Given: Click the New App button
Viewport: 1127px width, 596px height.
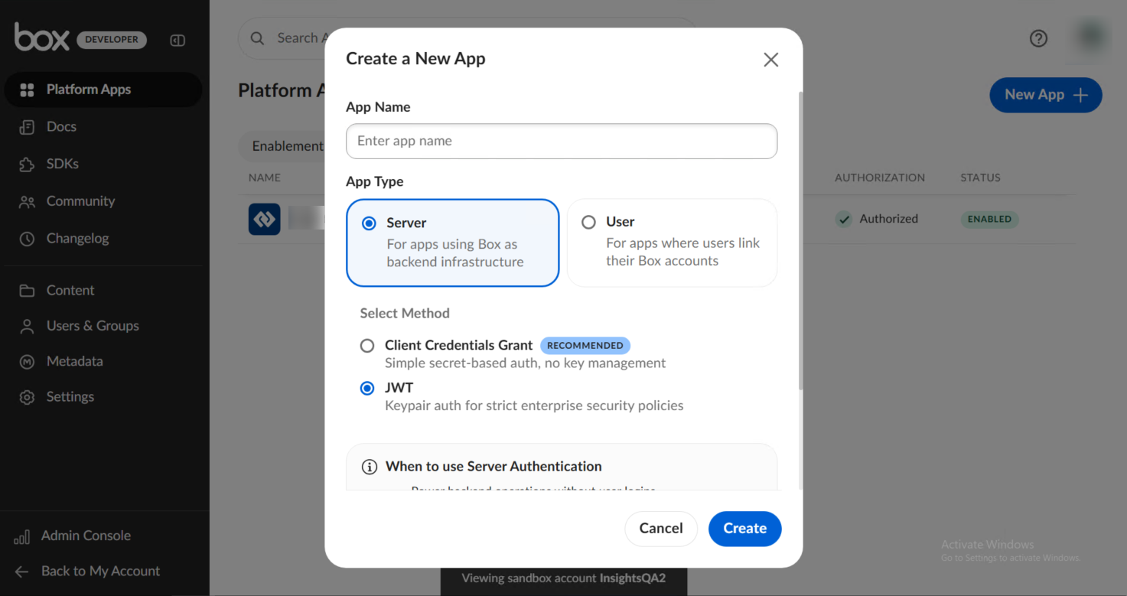Looking at the screenshot, I should [x=1046, y=95].
